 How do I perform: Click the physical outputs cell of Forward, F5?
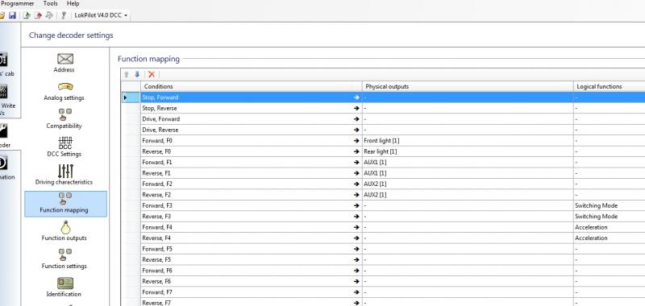tap(468, 249)
